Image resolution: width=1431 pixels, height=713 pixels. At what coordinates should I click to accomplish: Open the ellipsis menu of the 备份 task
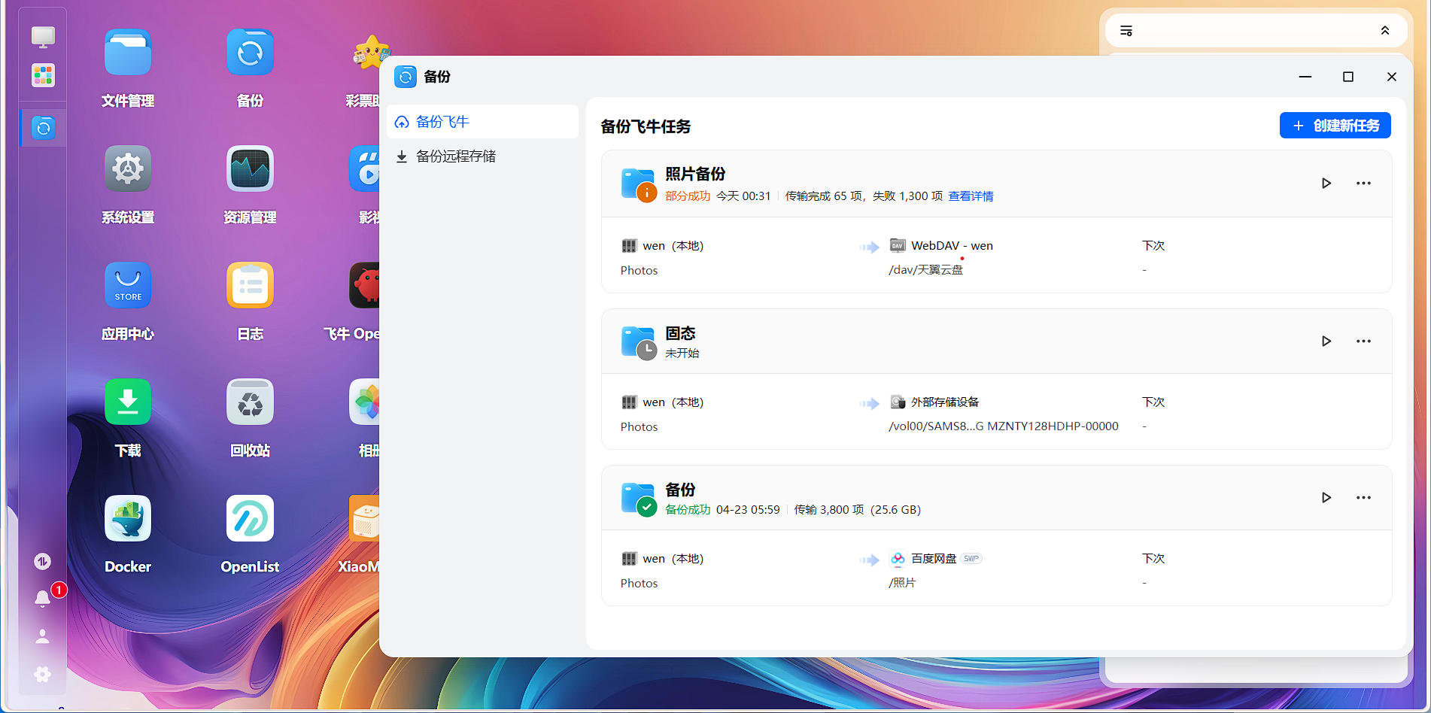[1363, 497]
